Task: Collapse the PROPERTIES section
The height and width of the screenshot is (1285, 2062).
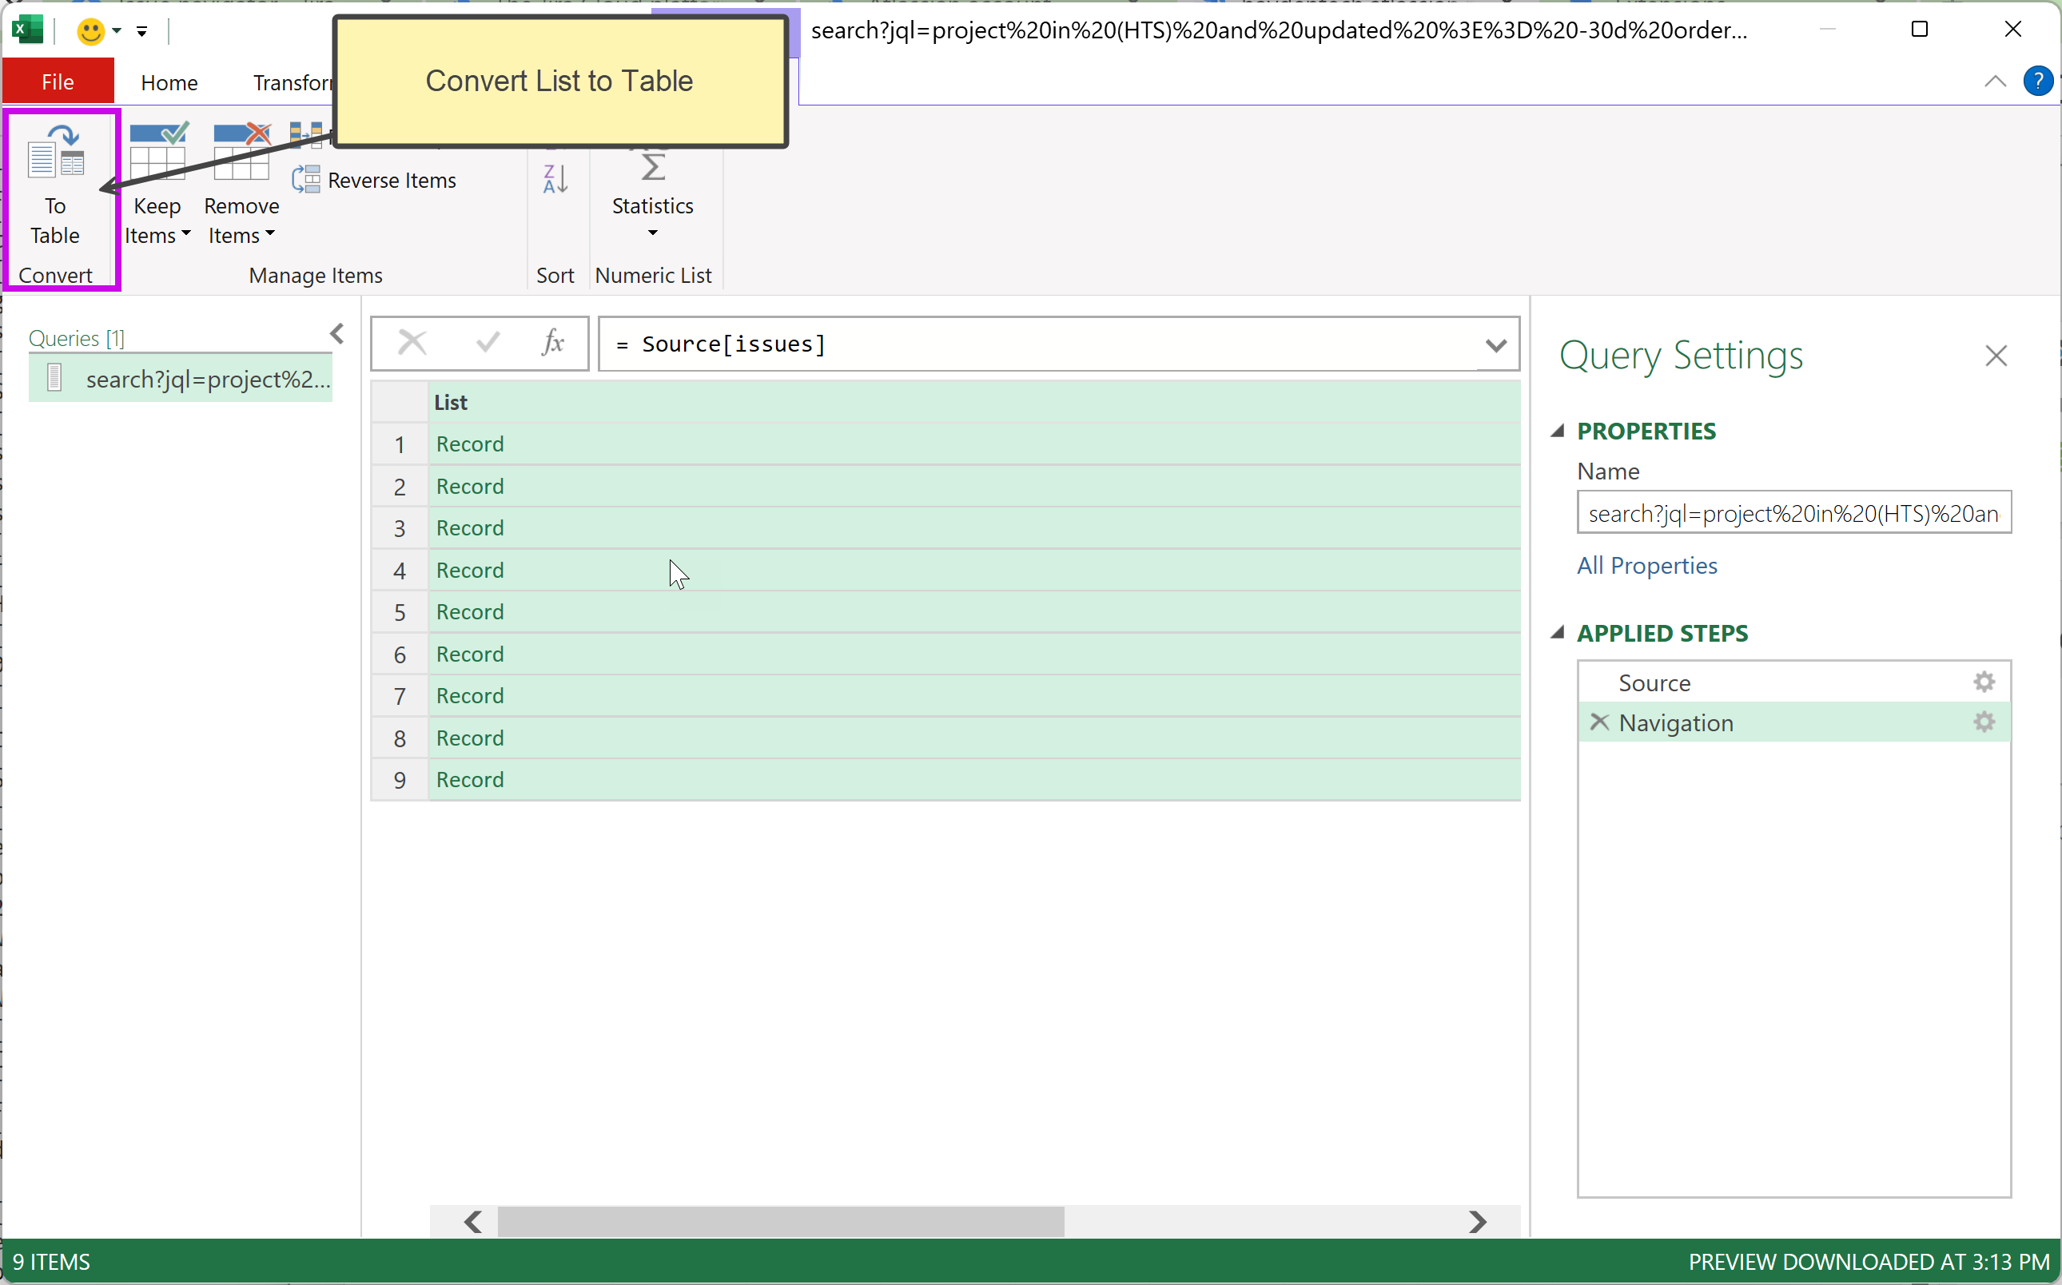Action: click(1557, 431)
